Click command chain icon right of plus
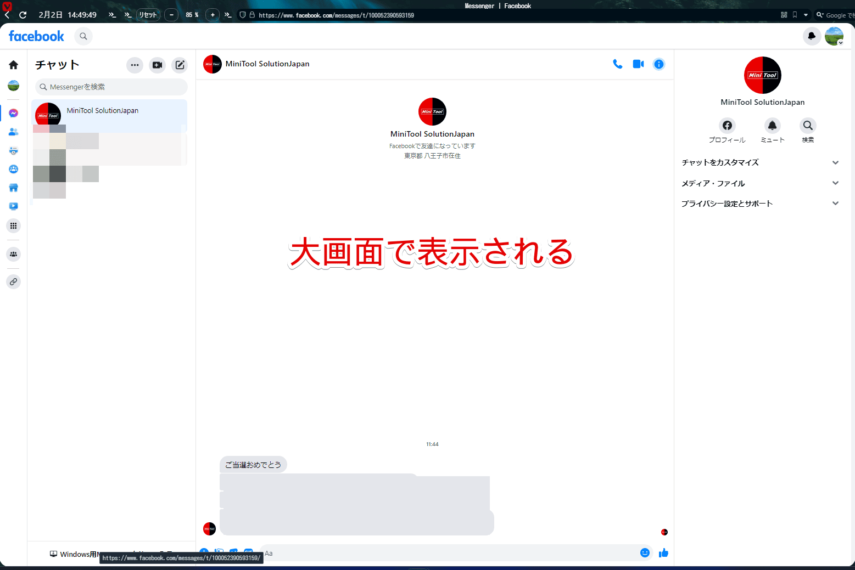This screenshot has width=855, height=570. point(228,15)
